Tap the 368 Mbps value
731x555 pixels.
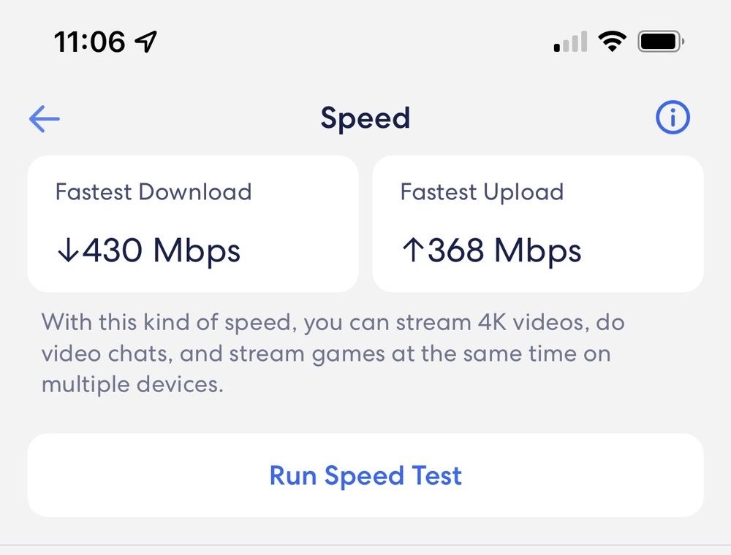[504, 251]
